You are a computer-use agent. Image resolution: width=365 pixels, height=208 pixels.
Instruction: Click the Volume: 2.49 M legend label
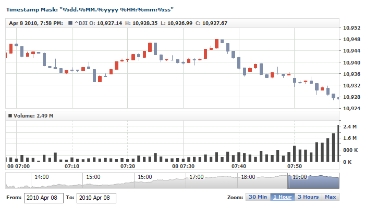[33, 115]
